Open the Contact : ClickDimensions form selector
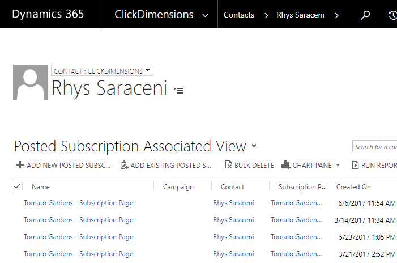This screenshot has width=397, height=263. [102, 71]
